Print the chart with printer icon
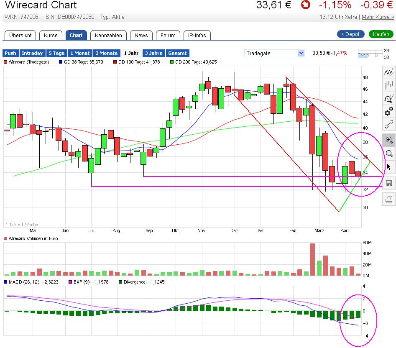This screenshot has width=396, height=348. 388,199
